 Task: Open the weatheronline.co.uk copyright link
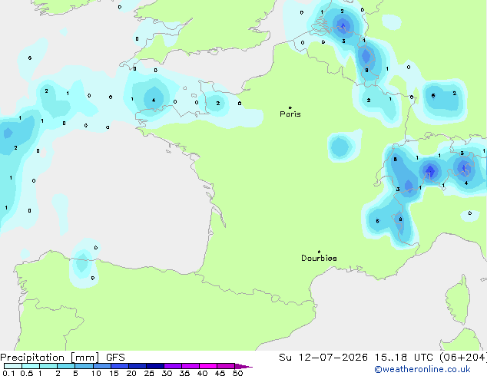422,369
